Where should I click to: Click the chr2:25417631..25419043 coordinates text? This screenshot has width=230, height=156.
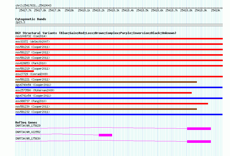point(33,6)
